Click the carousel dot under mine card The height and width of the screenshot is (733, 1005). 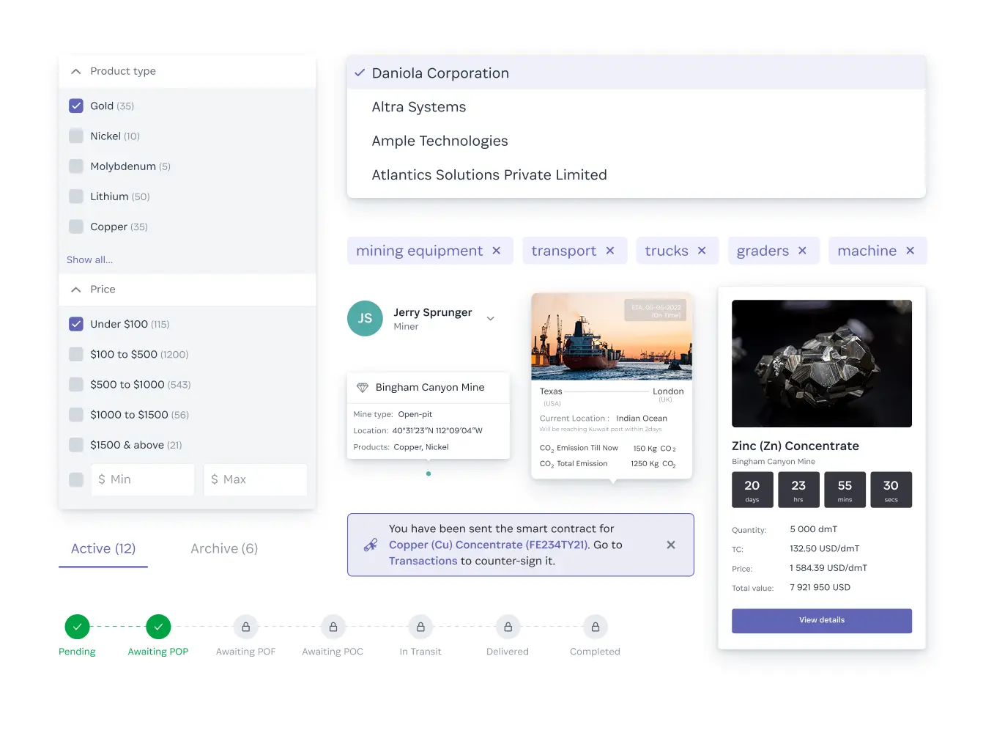(x=429, y=474)
